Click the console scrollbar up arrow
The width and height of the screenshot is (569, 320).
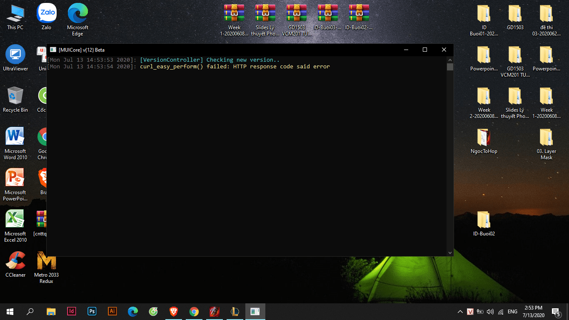coord(450,60)
